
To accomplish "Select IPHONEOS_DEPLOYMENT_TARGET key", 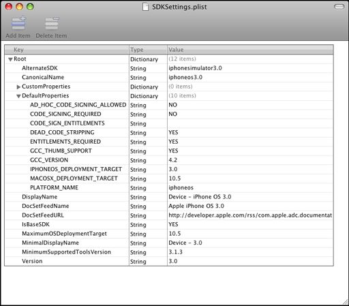I will (x=76, y=169).
